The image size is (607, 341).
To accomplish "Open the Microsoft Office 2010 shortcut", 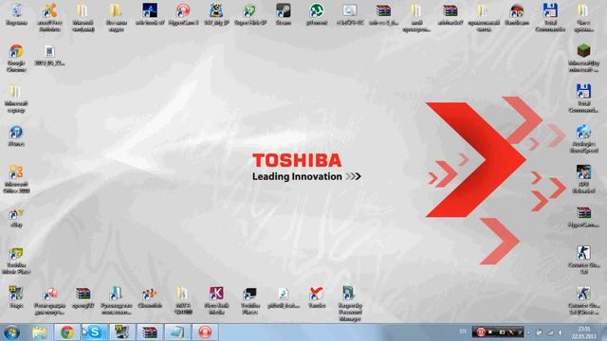I will [x=16, y=179].
